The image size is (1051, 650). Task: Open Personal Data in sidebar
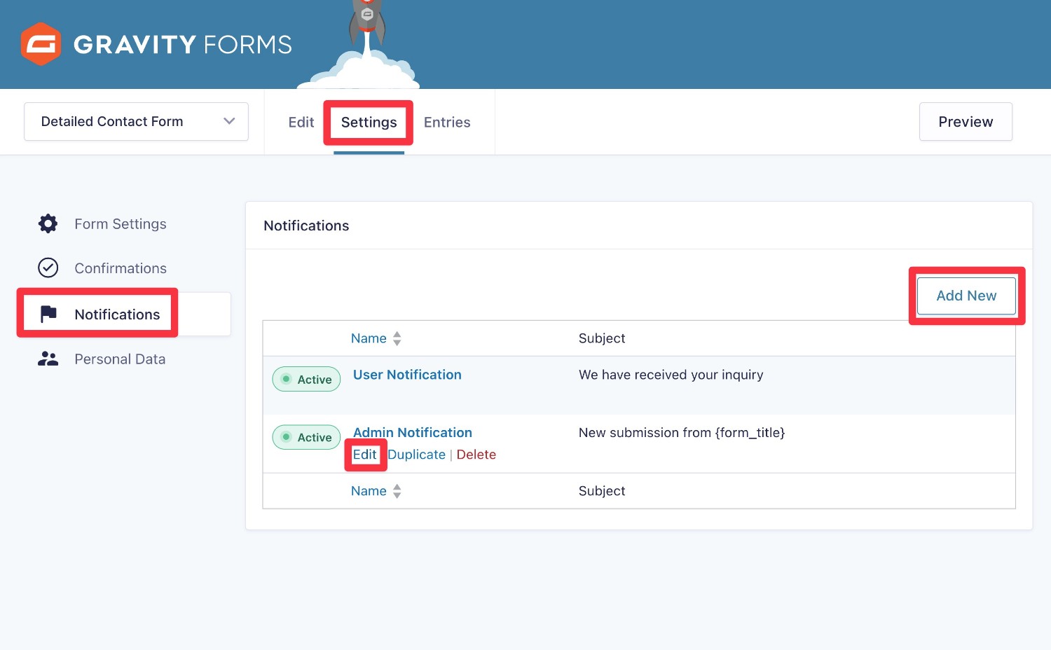pyautogui.click(x=120, y=359)
